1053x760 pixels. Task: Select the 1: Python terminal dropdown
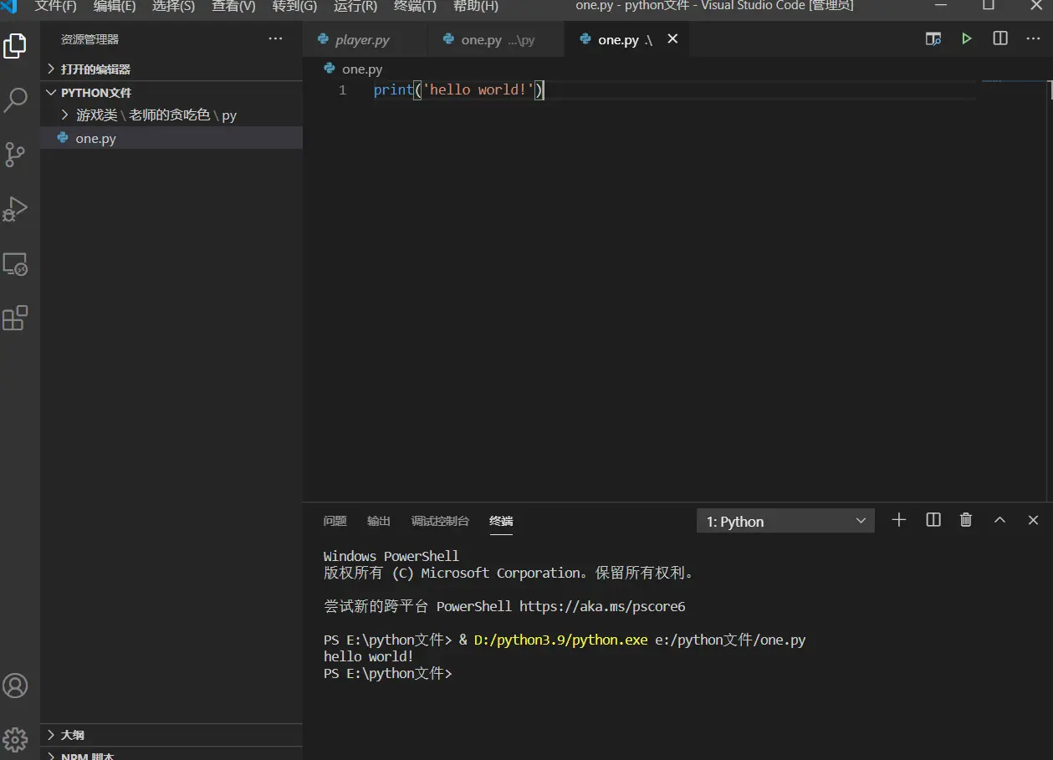pyautogui.click(x=785, y=521)
